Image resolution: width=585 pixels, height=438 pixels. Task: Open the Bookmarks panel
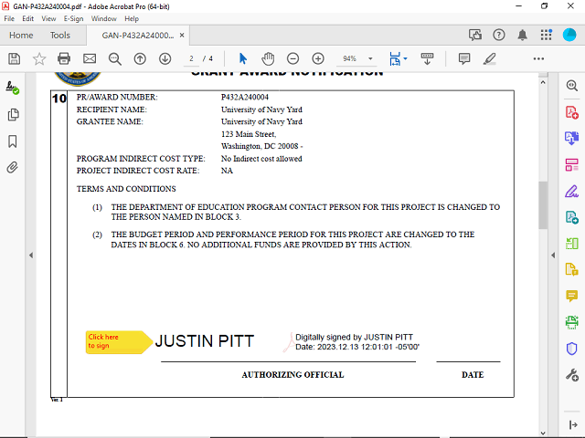[13, 141]
